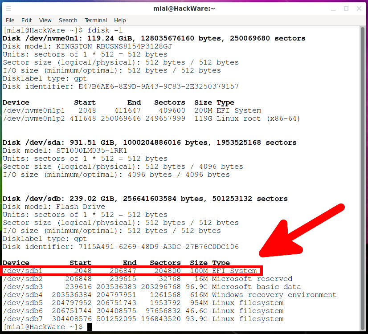Viewport: 368px width, 334px height.
Task: Click the terminal cursor at the bottom prompt
Action: pos(90,327)
